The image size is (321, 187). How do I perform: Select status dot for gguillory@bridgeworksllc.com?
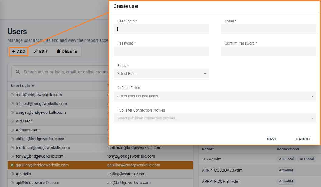point(12,165)
